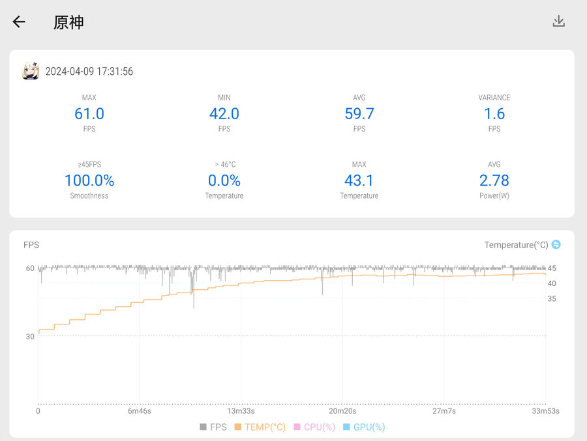Go back using the arrow icon

click(19, 21)
